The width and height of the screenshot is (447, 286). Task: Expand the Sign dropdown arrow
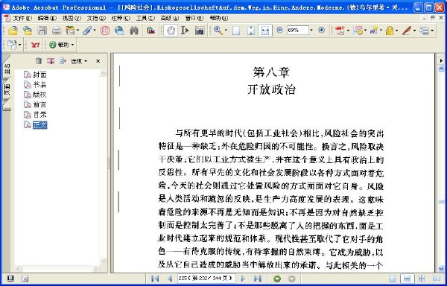414,31
